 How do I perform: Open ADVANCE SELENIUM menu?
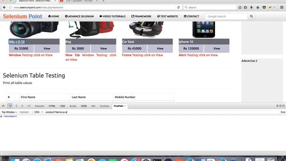point(80,16)
